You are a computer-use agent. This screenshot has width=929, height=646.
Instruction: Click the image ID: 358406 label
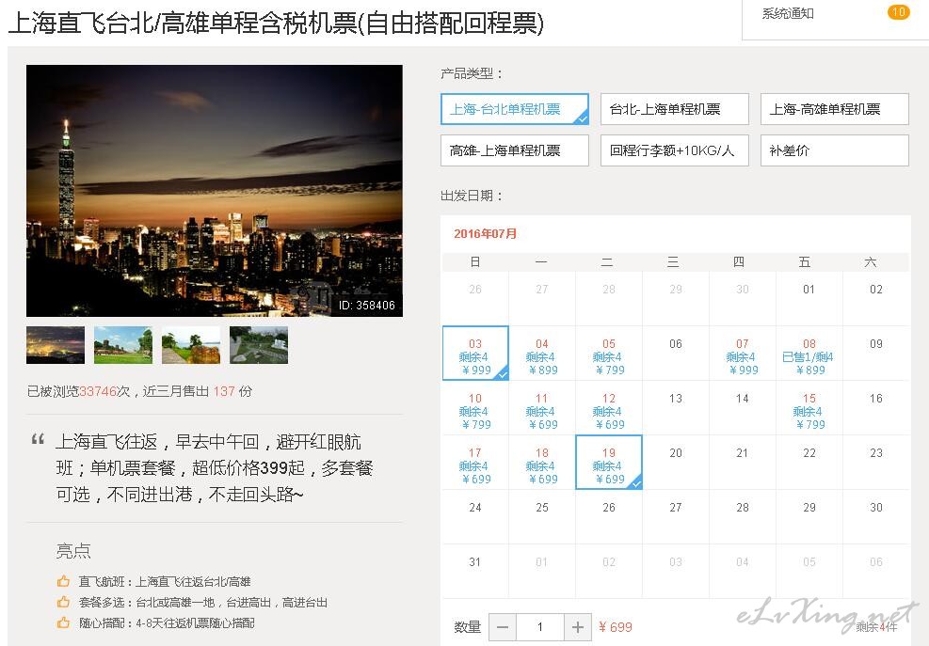pos(367,306)
